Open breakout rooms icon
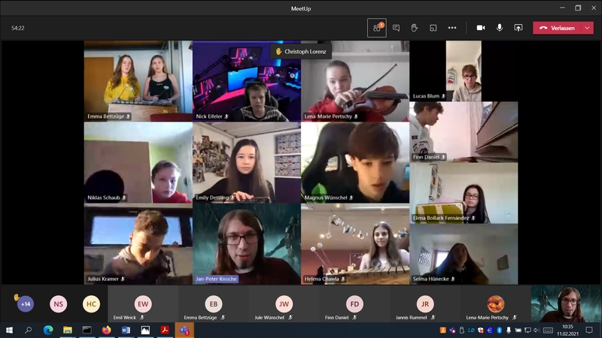The width and height of the screenshot is (602, 338). coord(433,28)
